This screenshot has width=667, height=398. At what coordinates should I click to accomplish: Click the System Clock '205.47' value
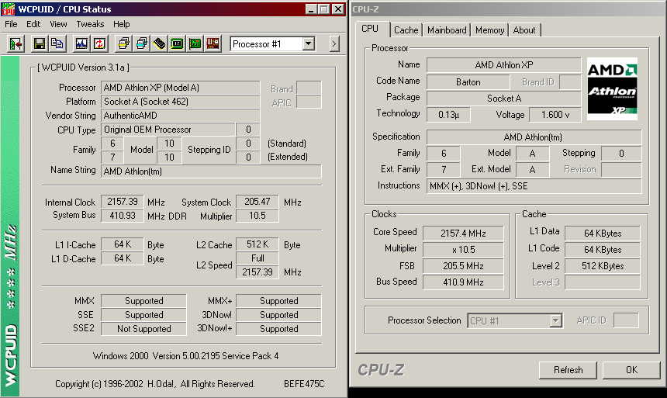(257, 202)
